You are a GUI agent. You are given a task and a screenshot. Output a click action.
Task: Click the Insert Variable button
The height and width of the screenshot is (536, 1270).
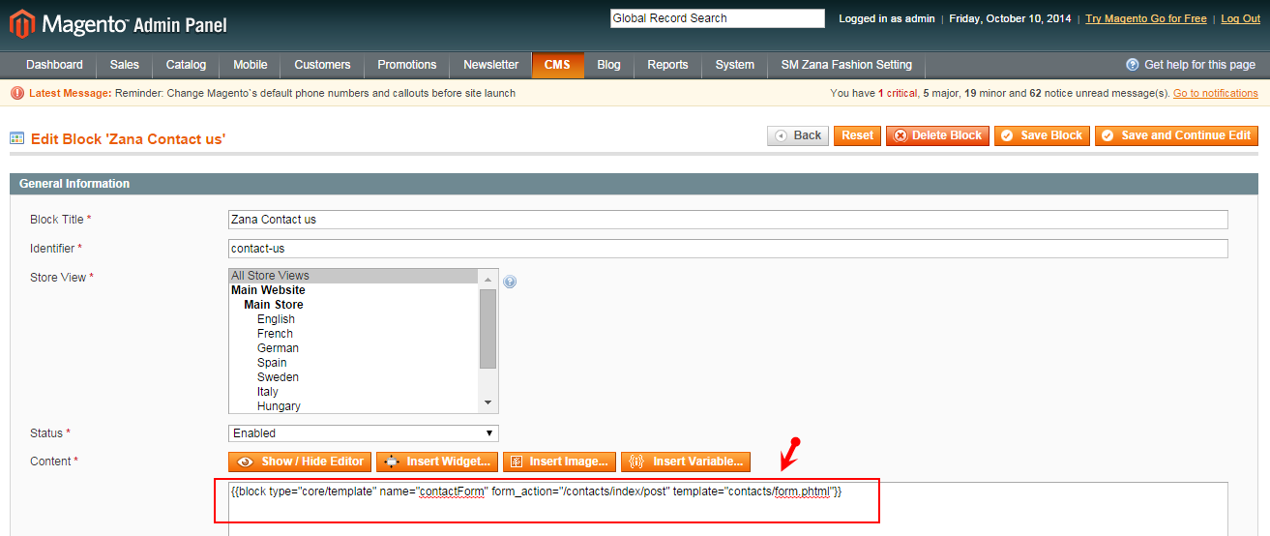(x=686, y=462)
